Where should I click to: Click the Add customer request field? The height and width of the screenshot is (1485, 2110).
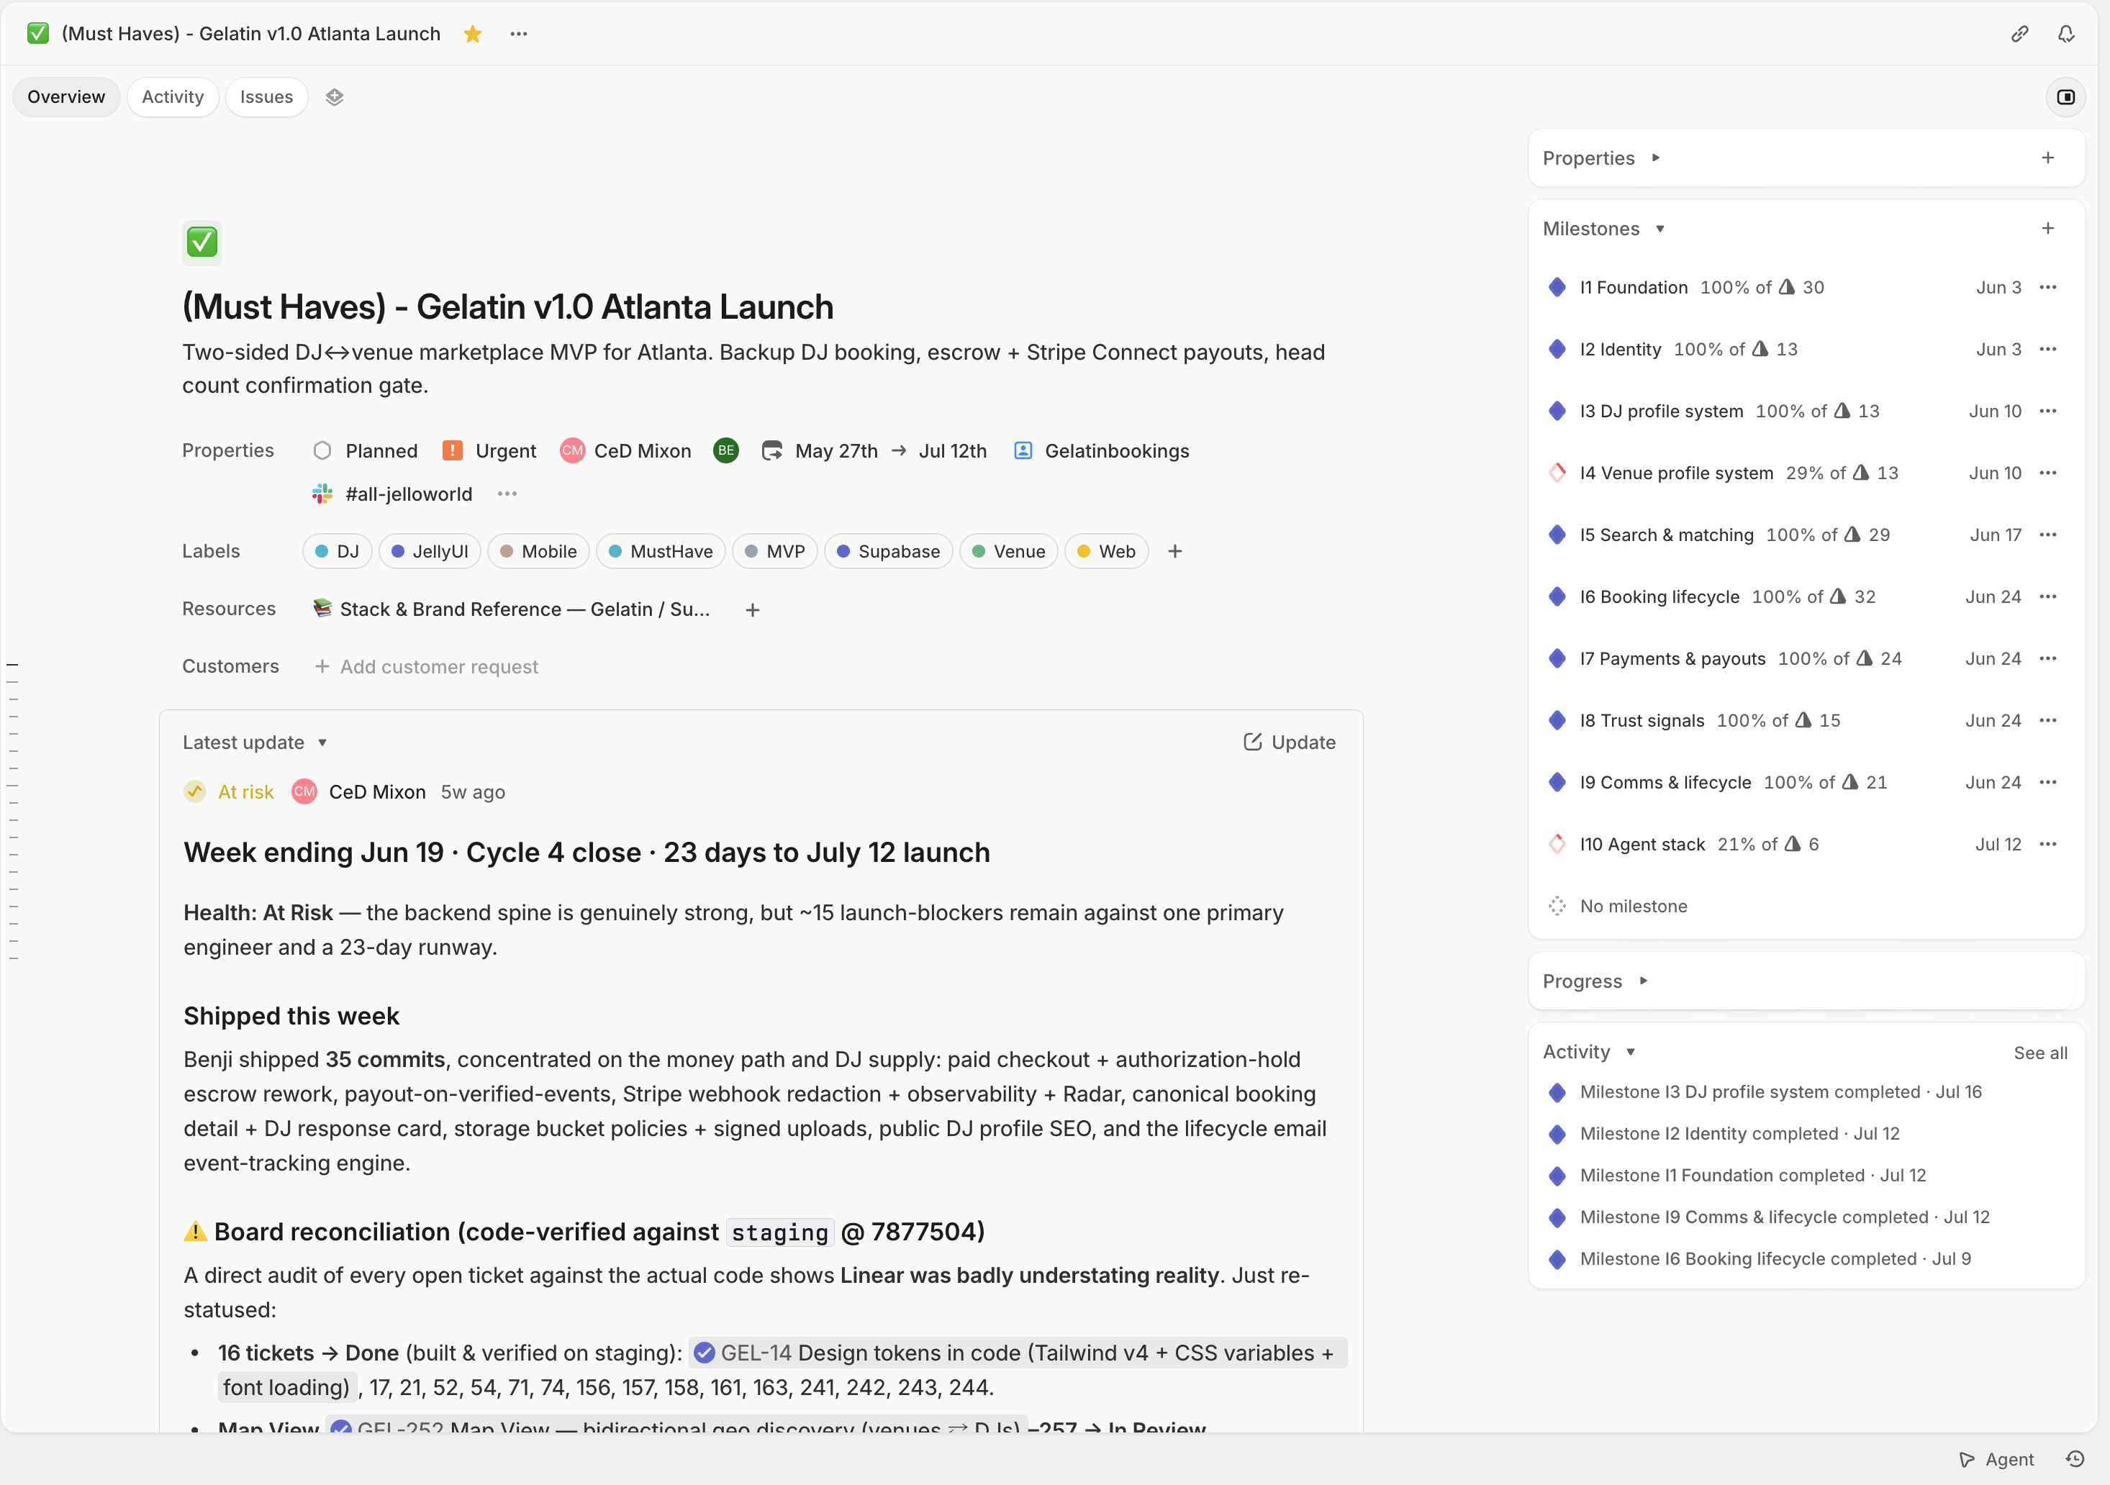click(427, 667)
